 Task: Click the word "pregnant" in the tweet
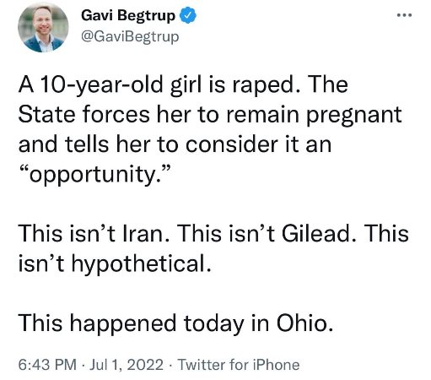(x=353, y=116)
